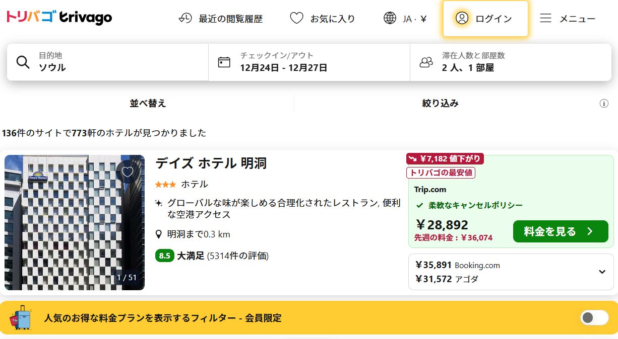This screenshot has width=618, height=339.
Task: Click the trivago logo
Action: [59, 18]
